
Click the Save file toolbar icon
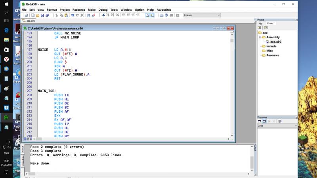[42, 15]
